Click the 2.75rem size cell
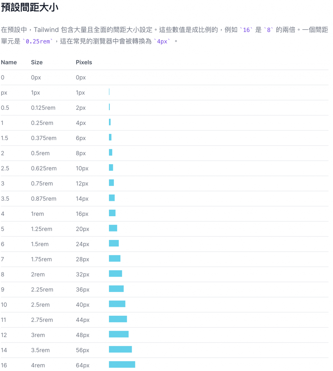This screenshot has width=333, height=371. [42, 320]
